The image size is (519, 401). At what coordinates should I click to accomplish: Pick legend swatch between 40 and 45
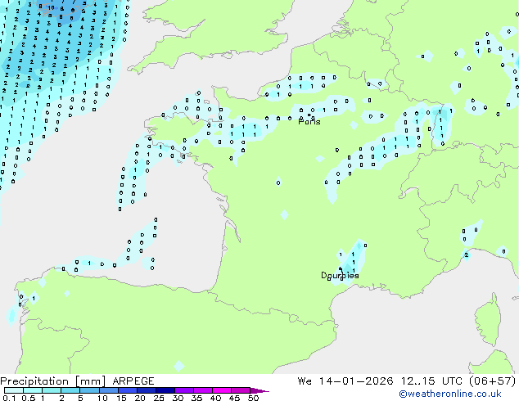(222, 390)
